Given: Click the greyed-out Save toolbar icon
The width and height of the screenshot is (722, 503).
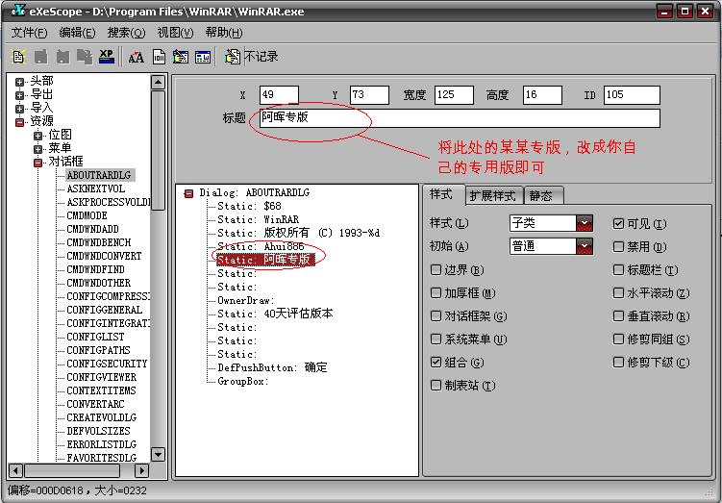Looking at the screenshot, I should pos(41,57).
